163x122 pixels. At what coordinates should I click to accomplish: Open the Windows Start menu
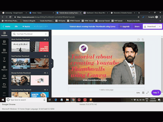pos(3,100)
